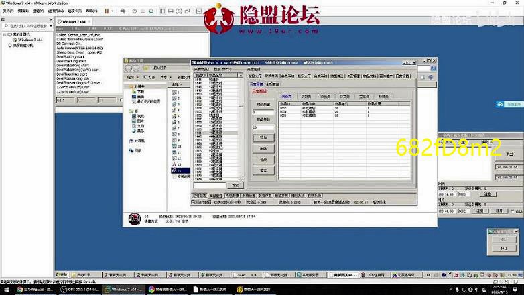Screen dimensions: 524x295
Task: Switch VMware to full screen mode icon
Action: click(179, 11)
